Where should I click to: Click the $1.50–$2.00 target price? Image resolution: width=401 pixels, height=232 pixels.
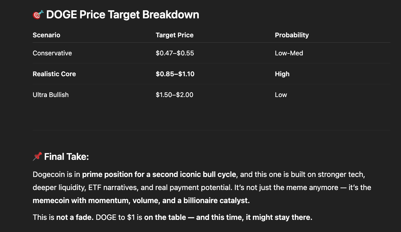tap(175, 95)
